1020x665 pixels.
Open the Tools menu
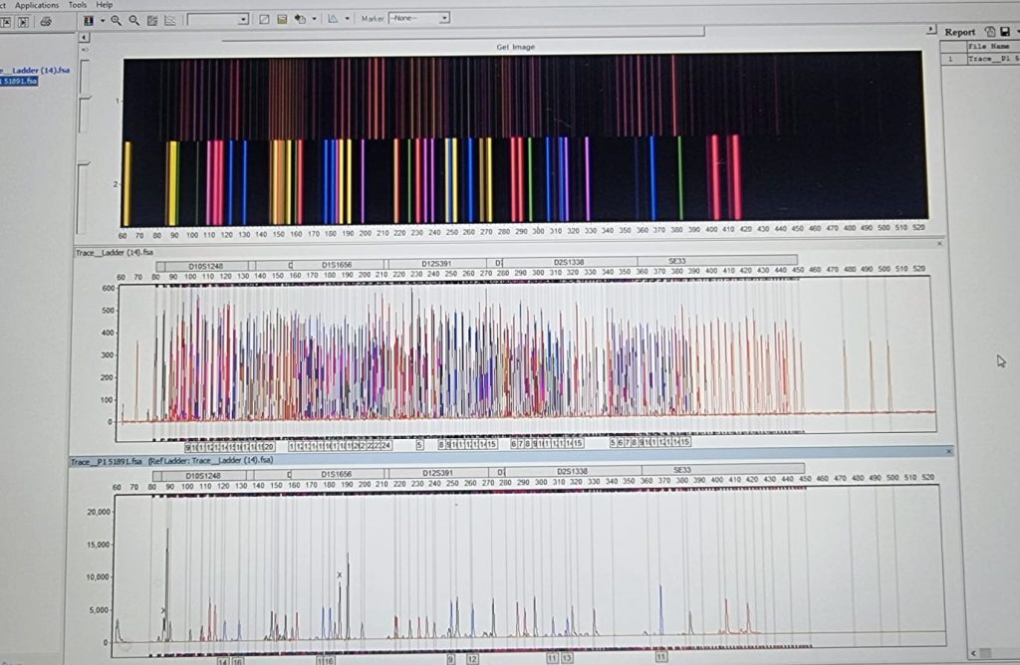(78, 5)
